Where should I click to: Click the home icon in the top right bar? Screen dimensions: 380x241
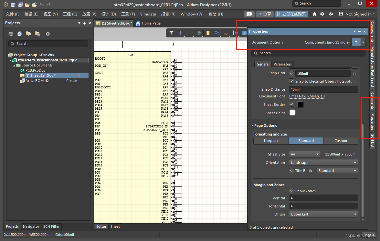[315, 14]
